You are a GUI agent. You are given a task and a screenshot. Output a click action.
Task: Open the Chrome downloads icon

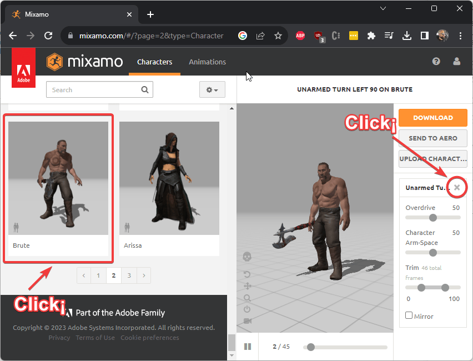click(406, 36)
